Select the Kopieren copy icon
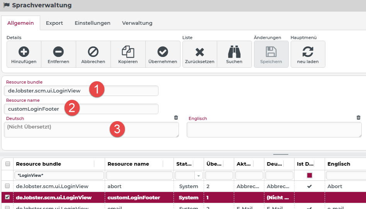 coord(128,51)
